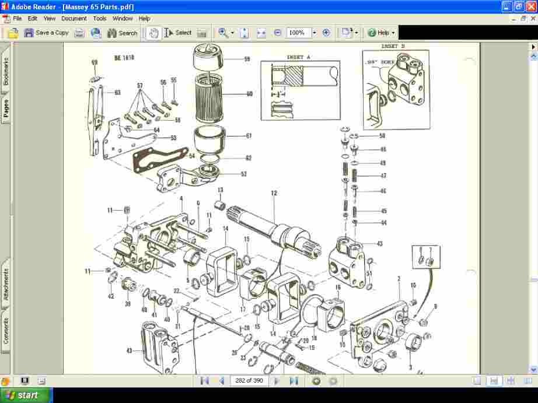Expand the arrow beside the rotate icon
The height and width of the screenshot is (403, 538).
pos(357,33)
